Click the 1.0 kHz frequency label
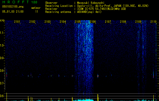This screenshot has height=101, width=159. click(2, 45)
